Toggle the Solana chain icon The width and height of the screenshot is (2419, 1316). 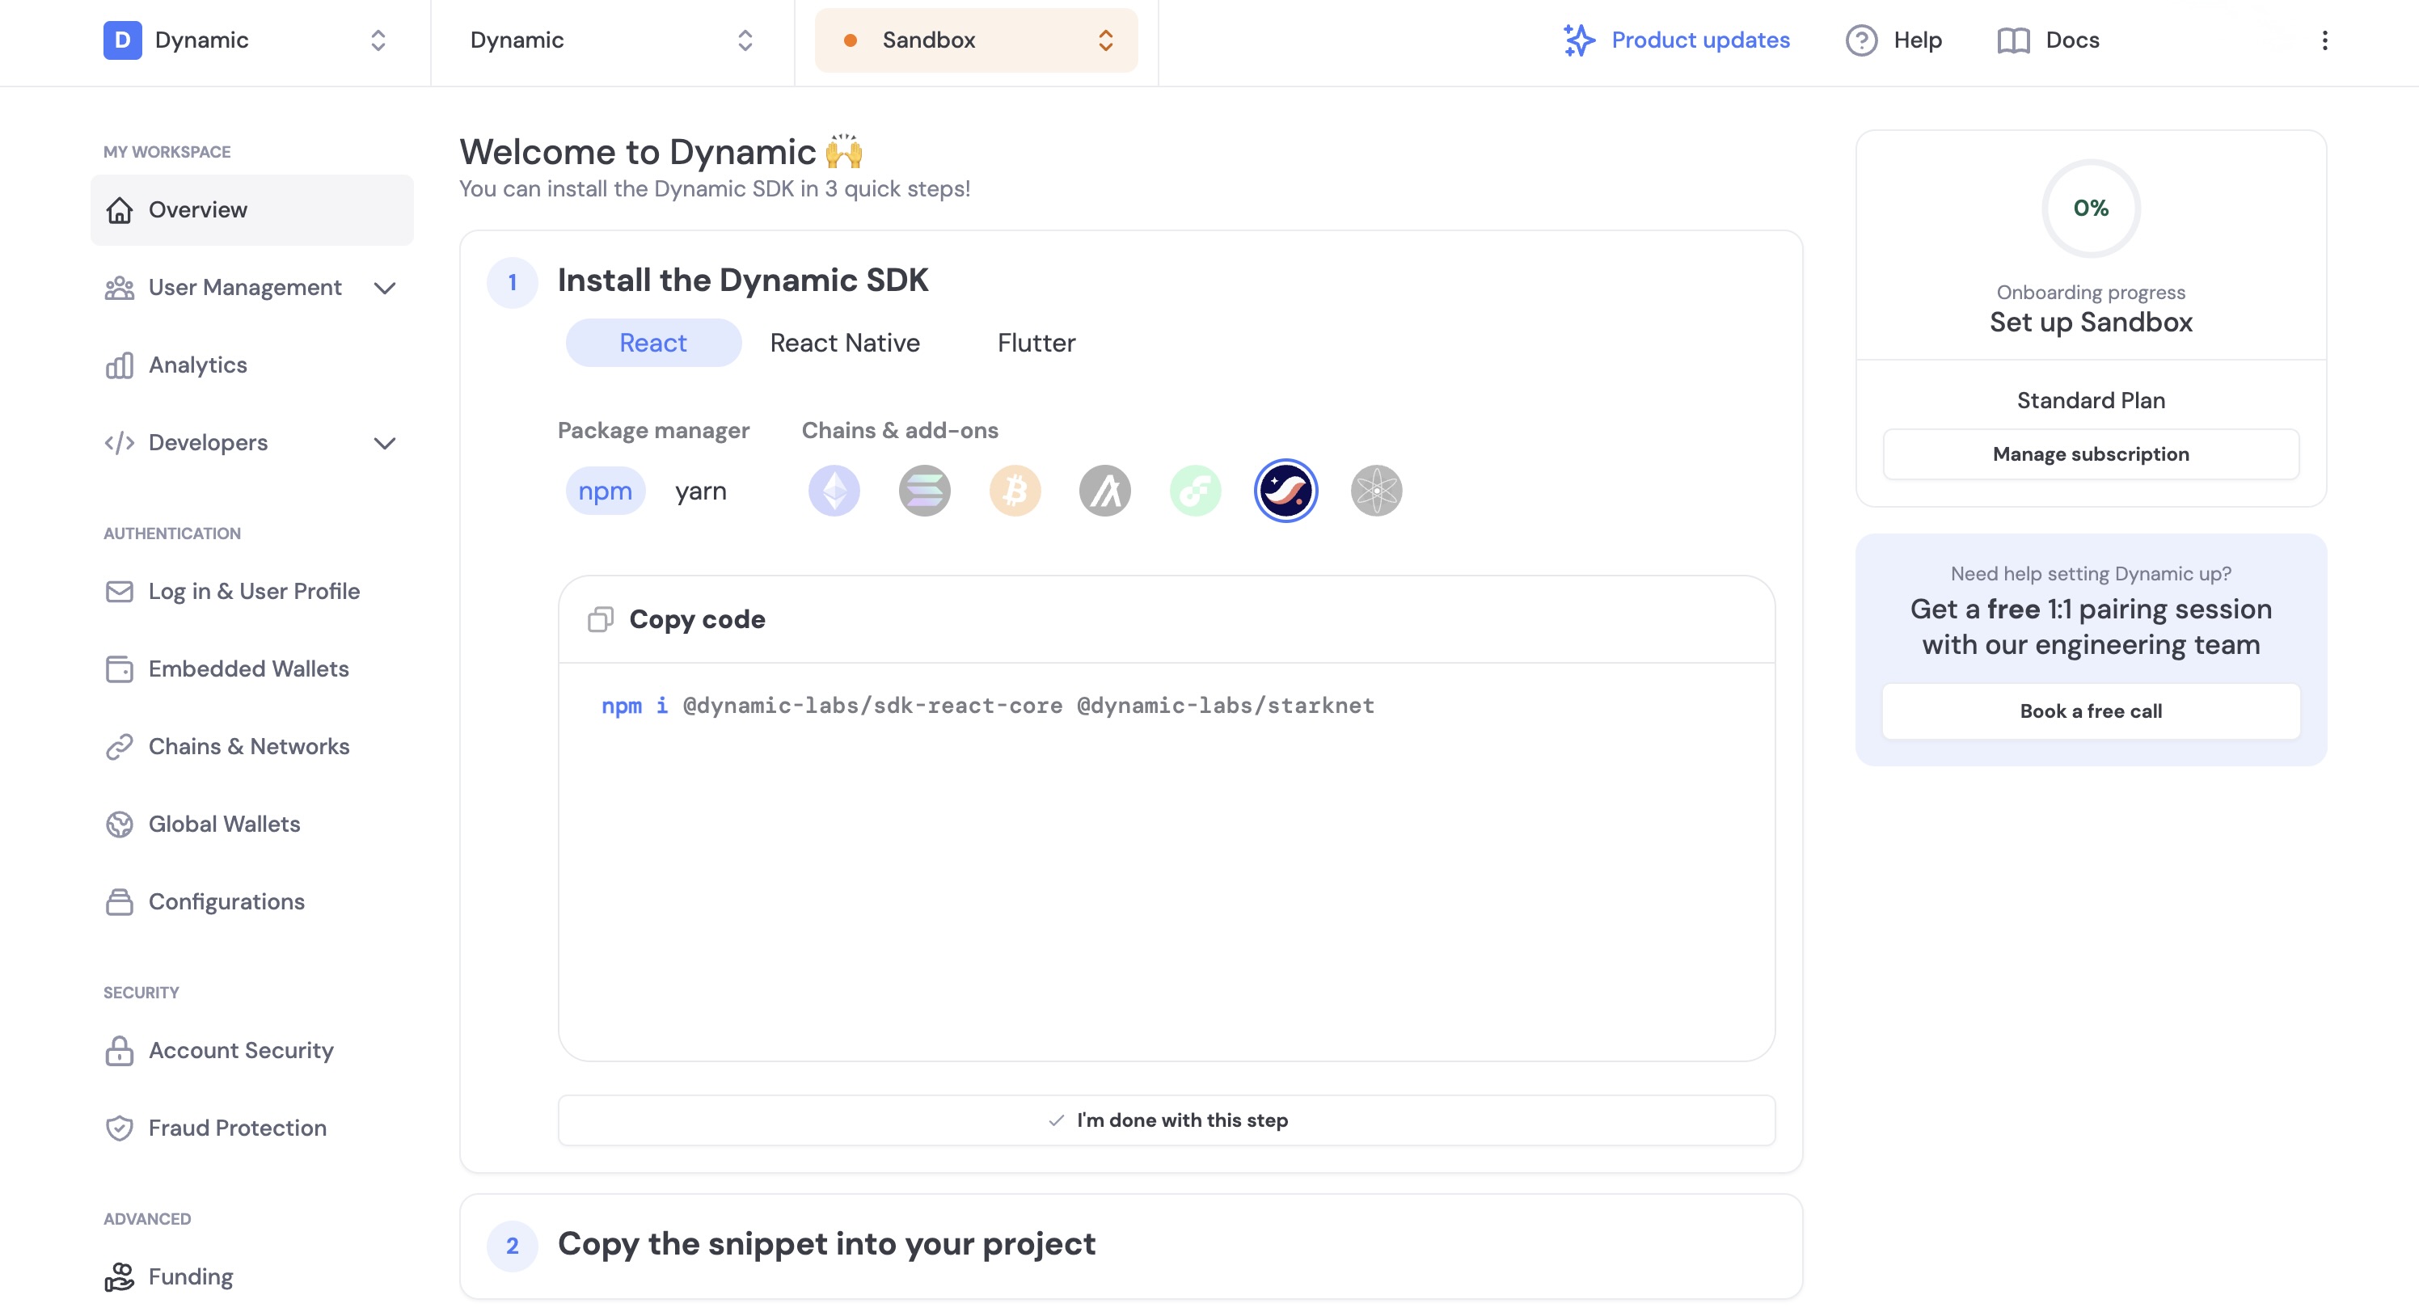(x=924, y=490)
